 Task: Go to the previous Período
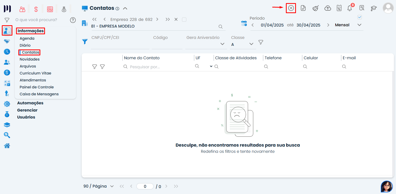pyautogui.click(x=253, y=25)
